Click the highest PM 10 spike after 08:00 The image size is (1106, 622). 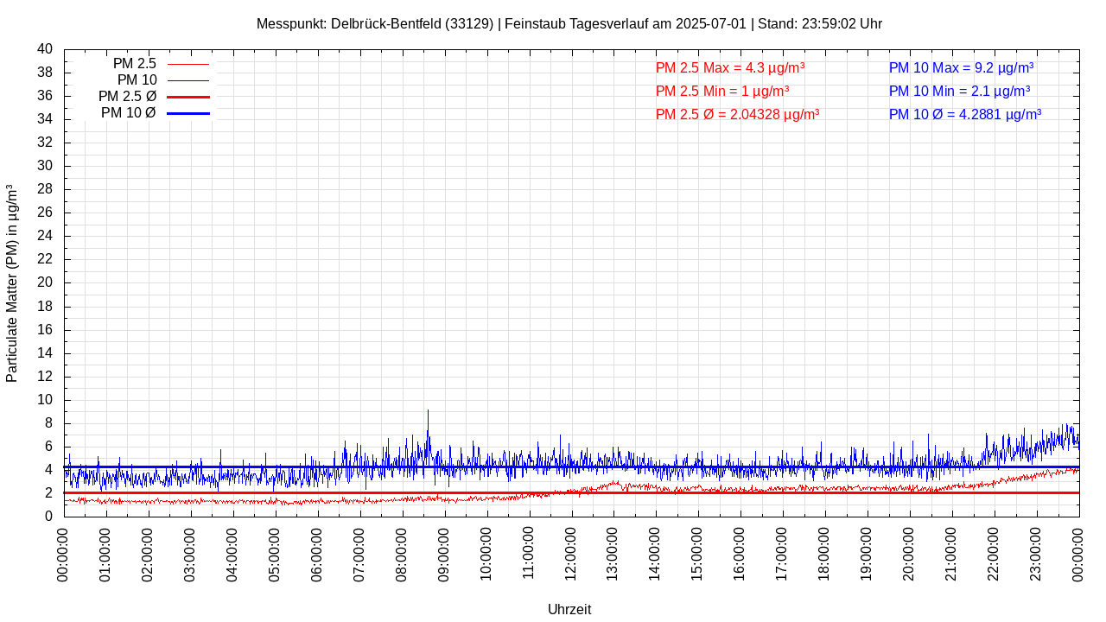[x=428, y=413]
